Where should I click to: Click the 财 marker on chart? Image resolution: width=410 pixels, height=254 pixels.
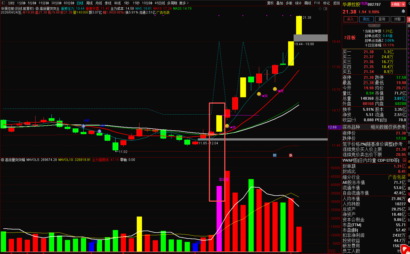275,155
